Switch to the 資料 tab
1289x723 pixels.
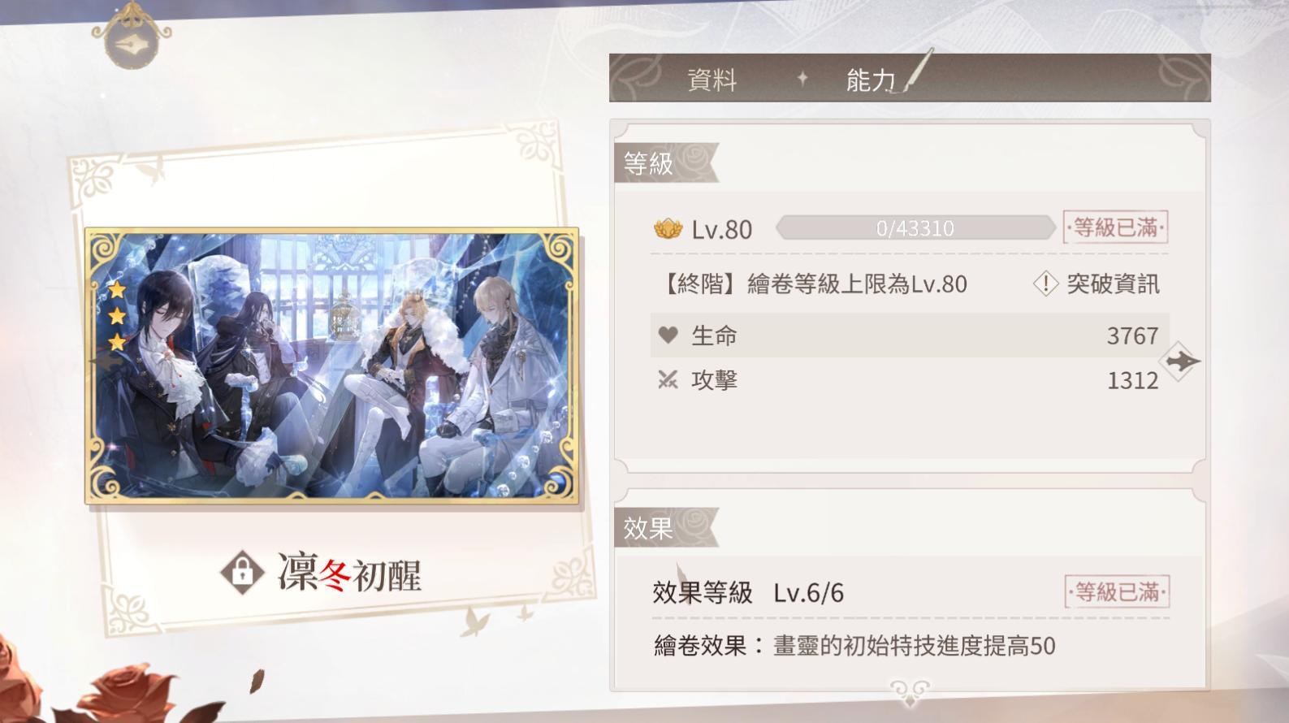712,80
